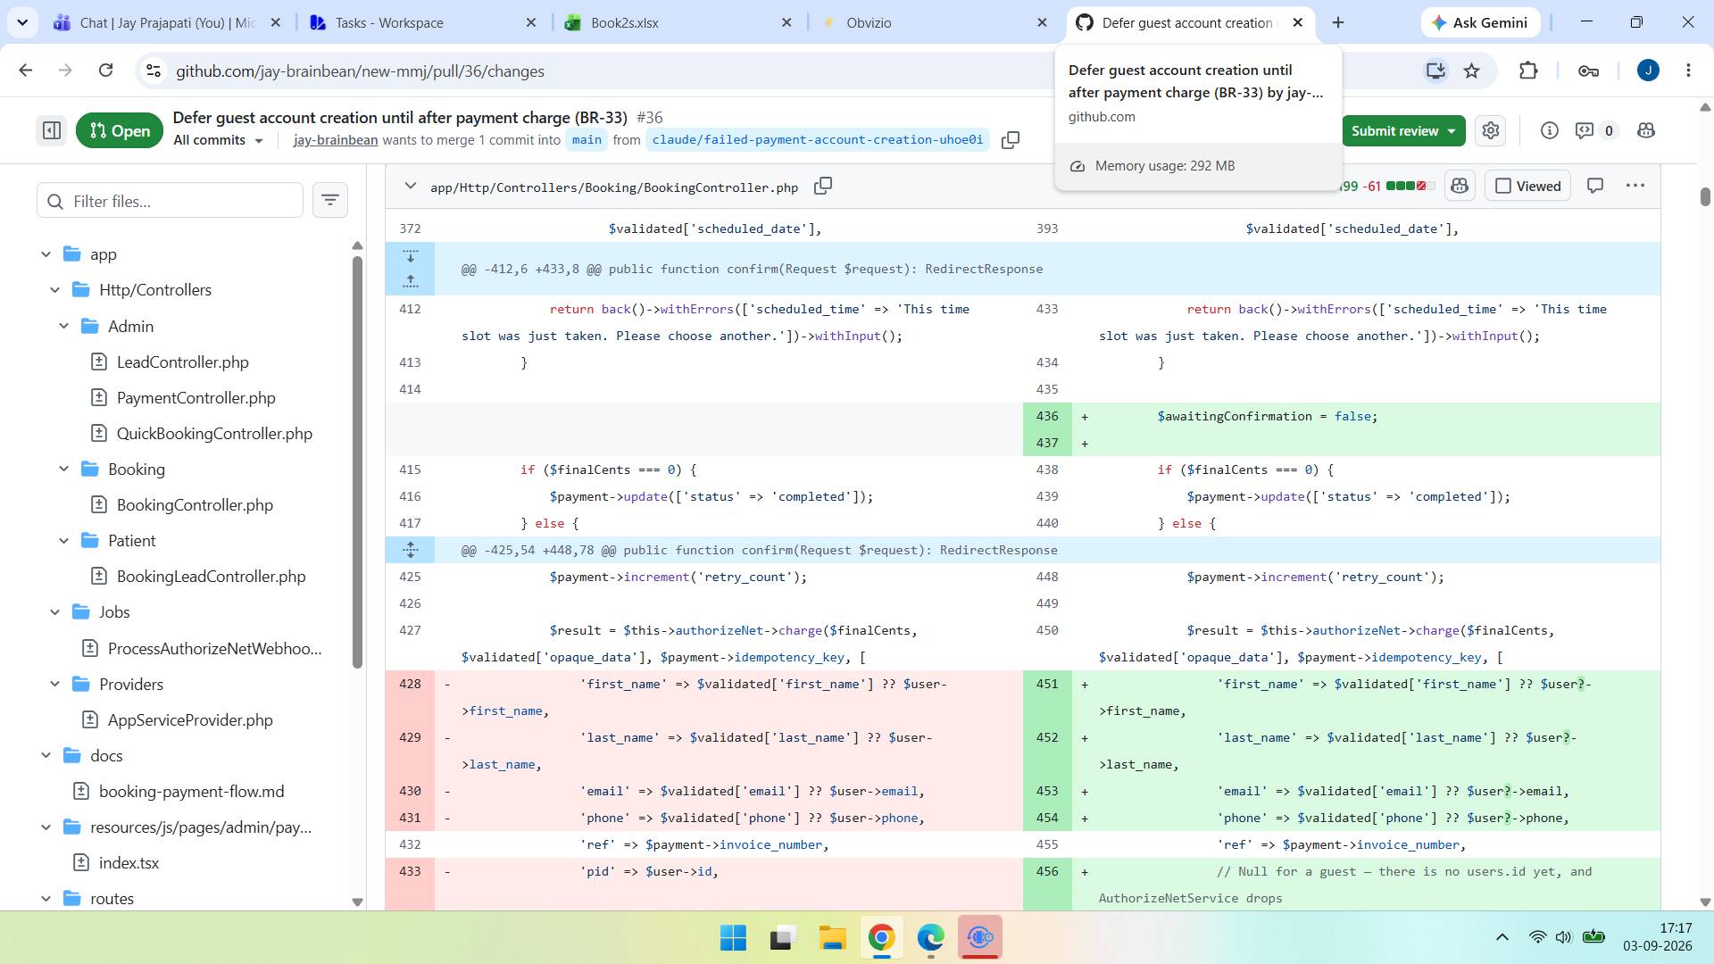This screenshot has height=964, width=1714.
Task: Copy BookingController.php file path icon
Action: (823, 187)
